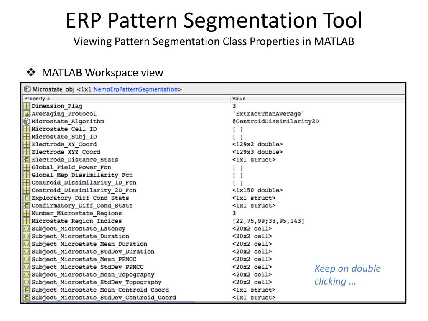
Task: Click the Confirmatory_Diff_Cond_Stats <1x1 struct> value
Action: click(x=254, y=205)
